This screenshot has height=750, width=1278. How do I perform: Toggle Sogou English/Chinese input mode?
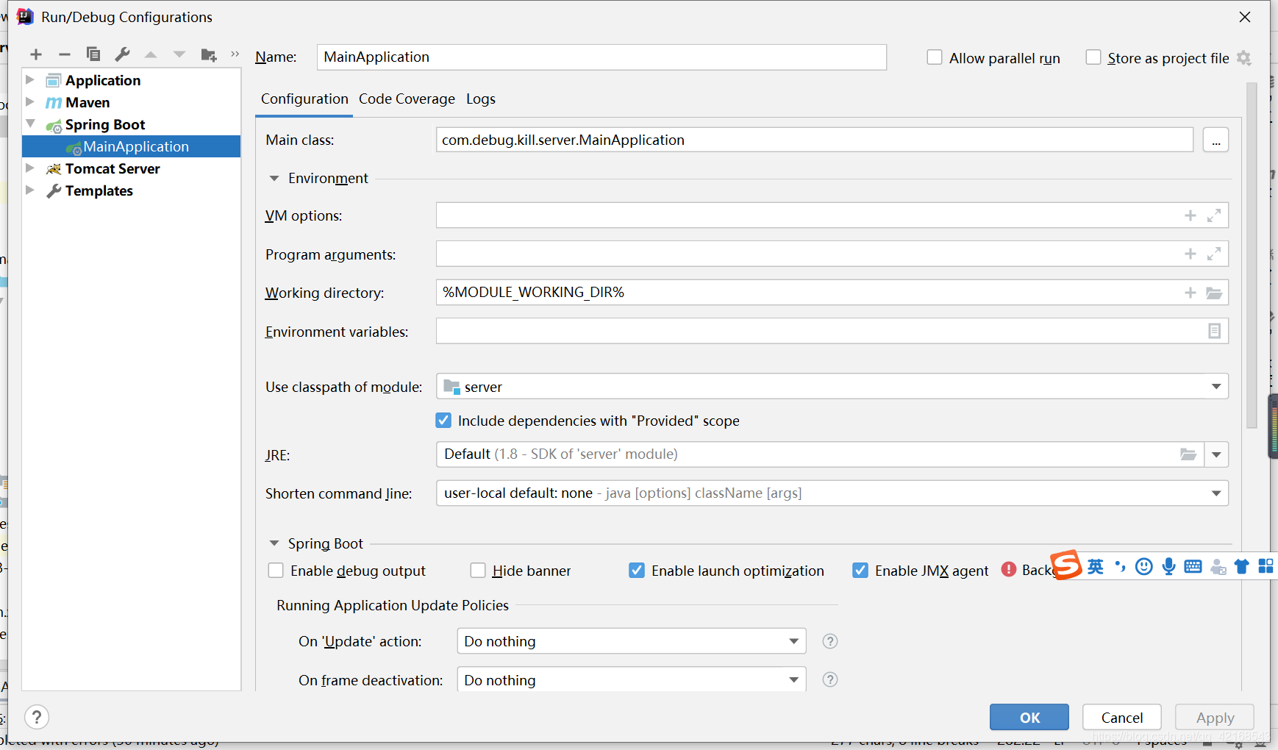pos(1096,566)
